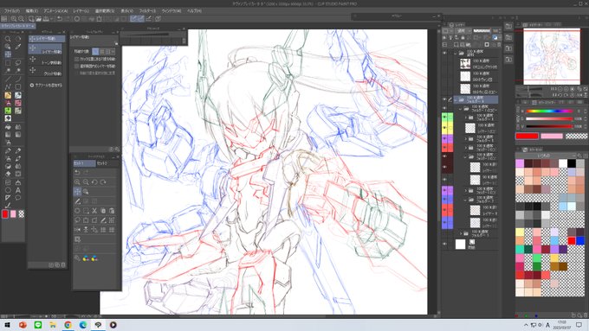This screenshot has width=589, height=331.
Task: Click Rotate left icon in Quick Access panel
Action: (94, 181)
